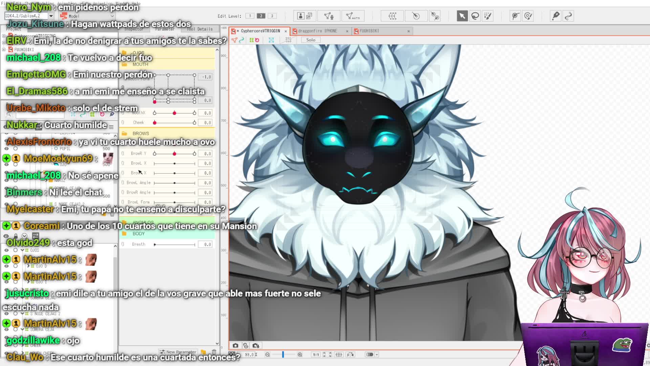Click the cyan deformer display icon above canvas

(271, 40)
